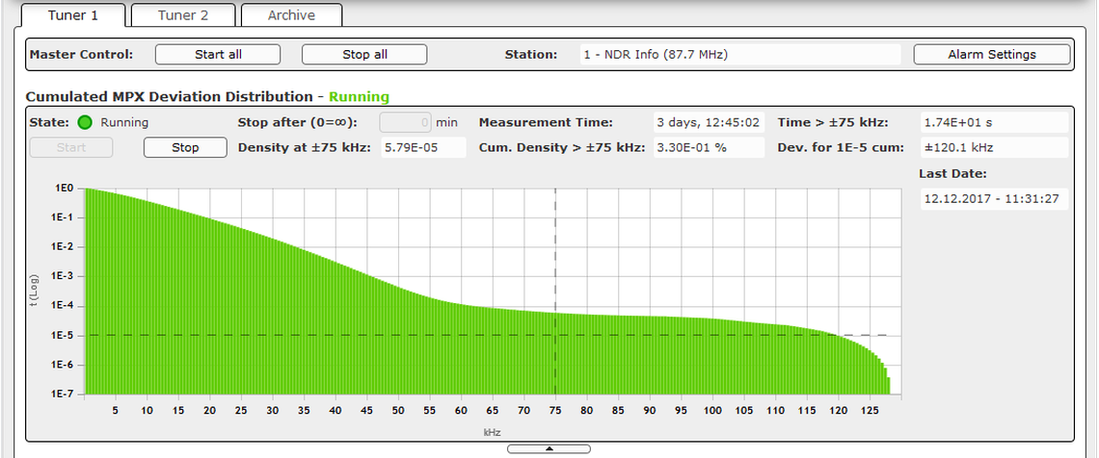Select the Density at ±75 kHz value 5.79E-05
This screenshot has height=458, width=1099.
(x=423, y=147)
